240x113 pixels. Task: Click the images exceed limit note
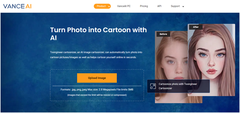coord(97,95)
